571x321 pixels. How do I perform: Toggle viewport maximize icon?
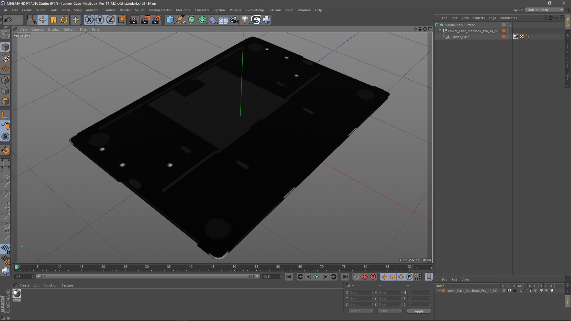click(430, 29)
